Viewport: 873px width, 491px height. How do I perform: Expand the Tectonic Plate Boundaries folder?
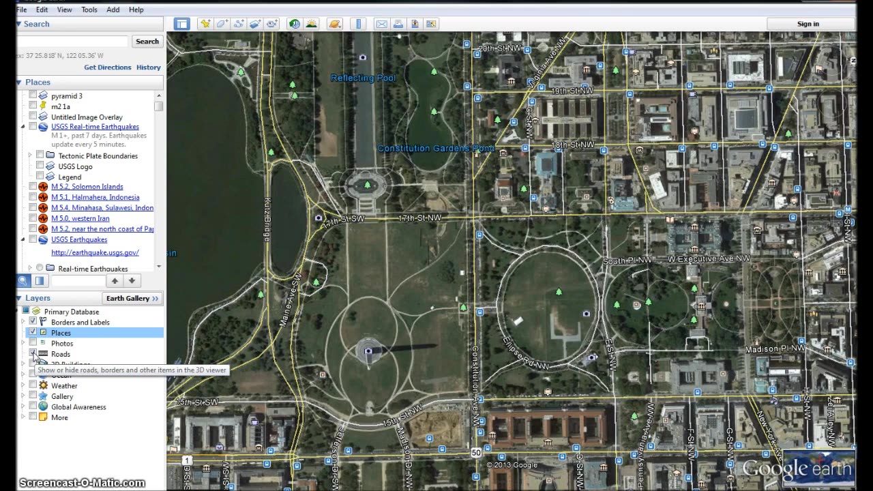(30, 155)
